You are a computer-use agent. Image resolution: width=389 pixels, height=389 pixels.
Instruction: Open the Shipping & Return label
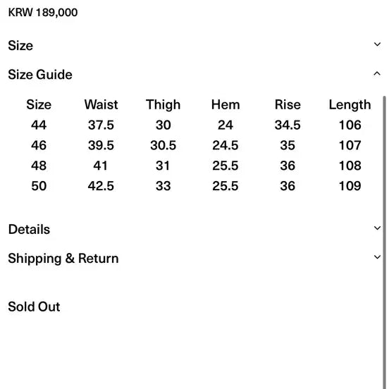pos(63,259)
